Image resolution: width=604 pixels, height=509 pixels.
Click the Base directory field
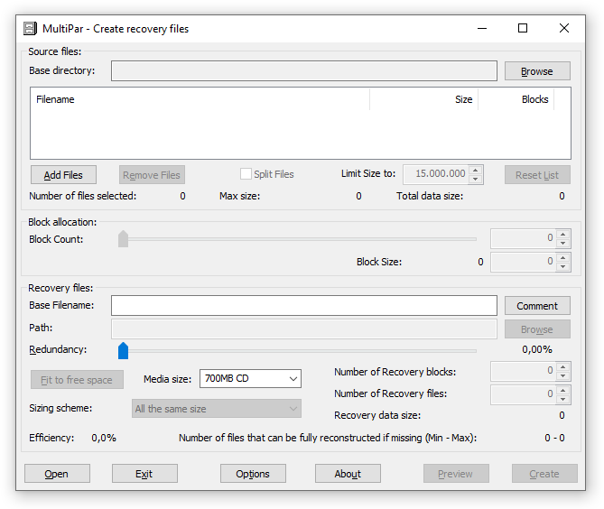(x=304, y=70)
